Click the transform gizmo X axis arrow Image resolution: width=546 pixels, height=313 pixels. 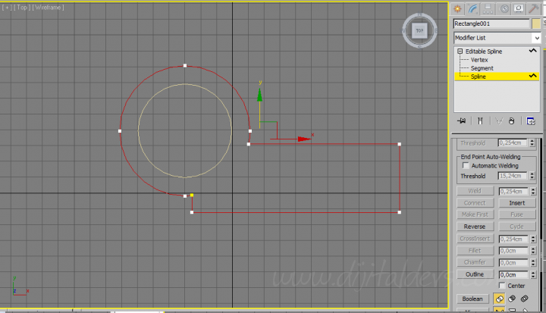[x=304, y=139]
